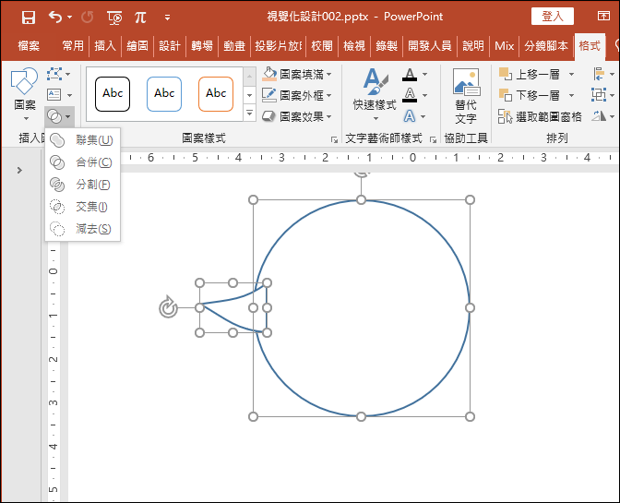Click the pi equation icon

tap(140, 17)
